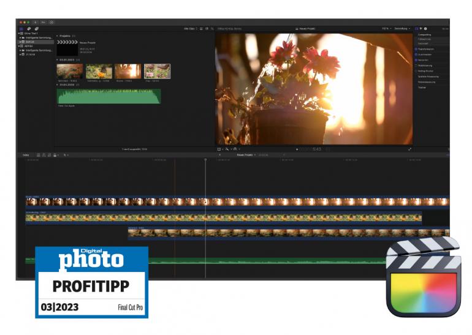Image resolution: width=472 pixels, height=335 pixels.
Task: Select the pink flowers clip thumbnail
Action: coord(158,71)
